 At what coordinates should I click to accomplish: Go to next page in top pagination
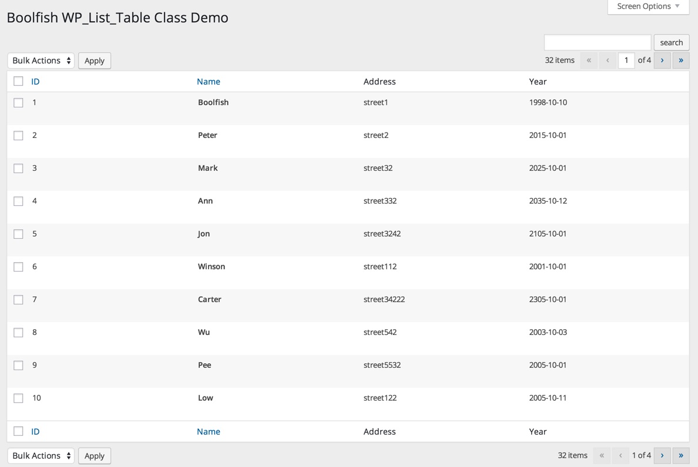[x=662, y=60]
